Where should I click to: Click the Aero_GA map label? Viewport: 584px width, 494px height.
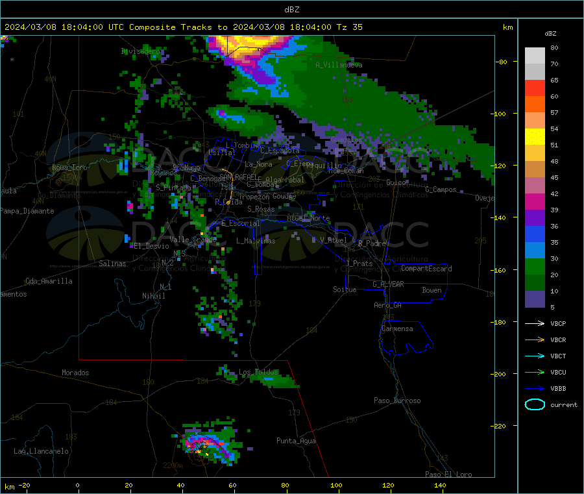click(x=388, y=305)
